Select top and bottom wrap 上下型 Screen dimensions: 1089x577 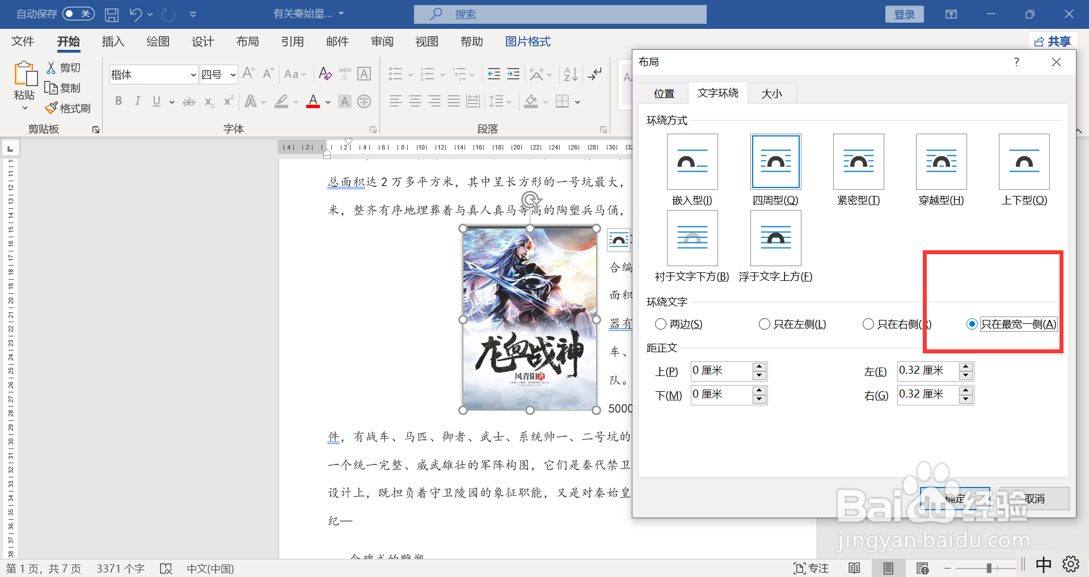click(x=1024, y=161)
